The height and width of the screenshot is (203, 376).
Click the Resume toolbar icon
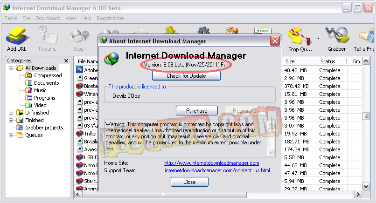point(48,36)
